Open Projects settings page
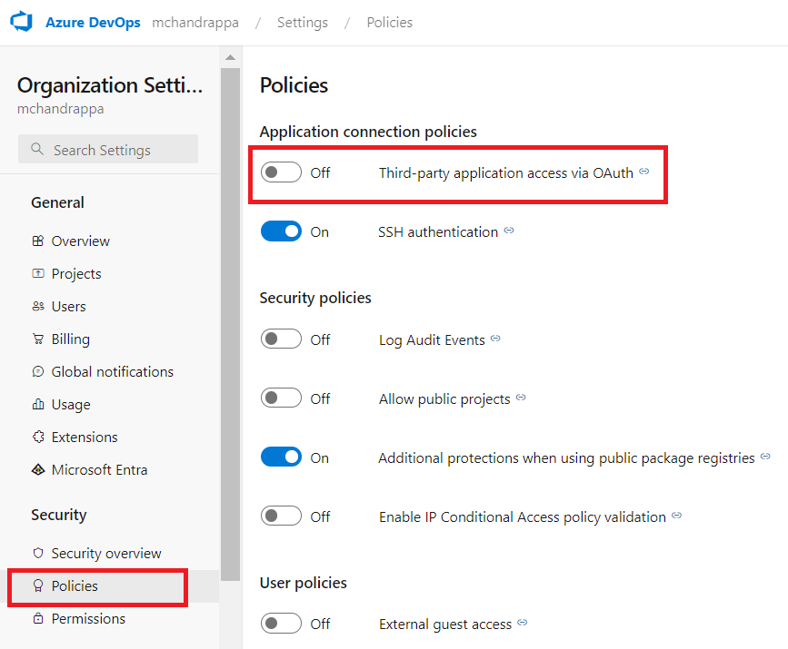The image size is (788, 649). pyautogui.click(x=76, y=273)
